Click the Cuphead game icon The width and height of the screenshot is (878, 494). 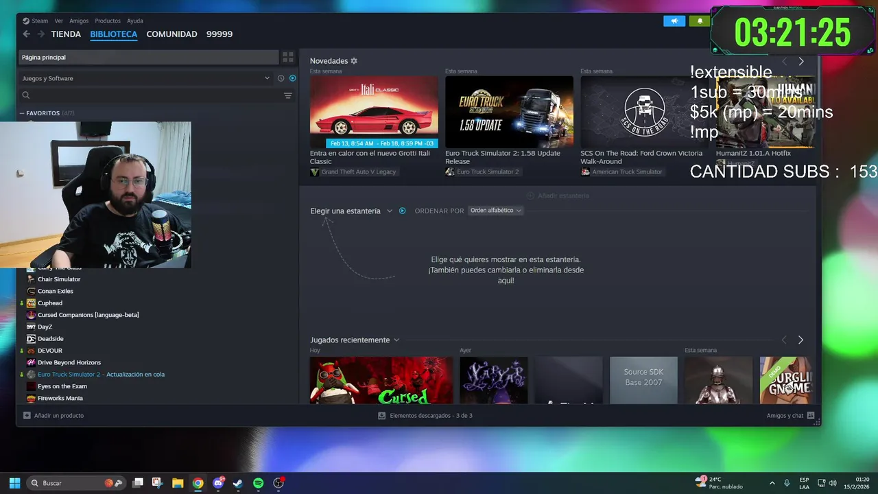31,303
